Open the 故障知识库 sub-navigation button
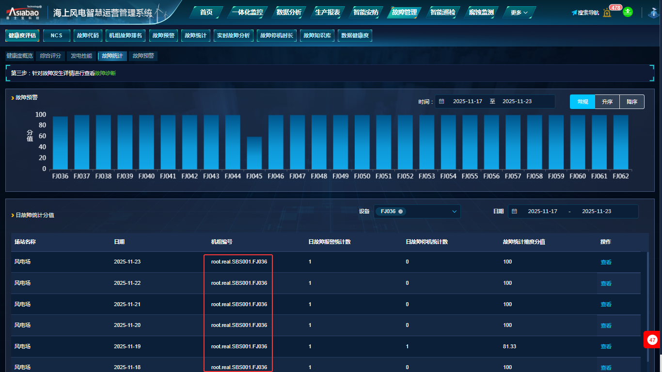Image resolution: width=662 pixels, height=372 pixels. (317, 35)
